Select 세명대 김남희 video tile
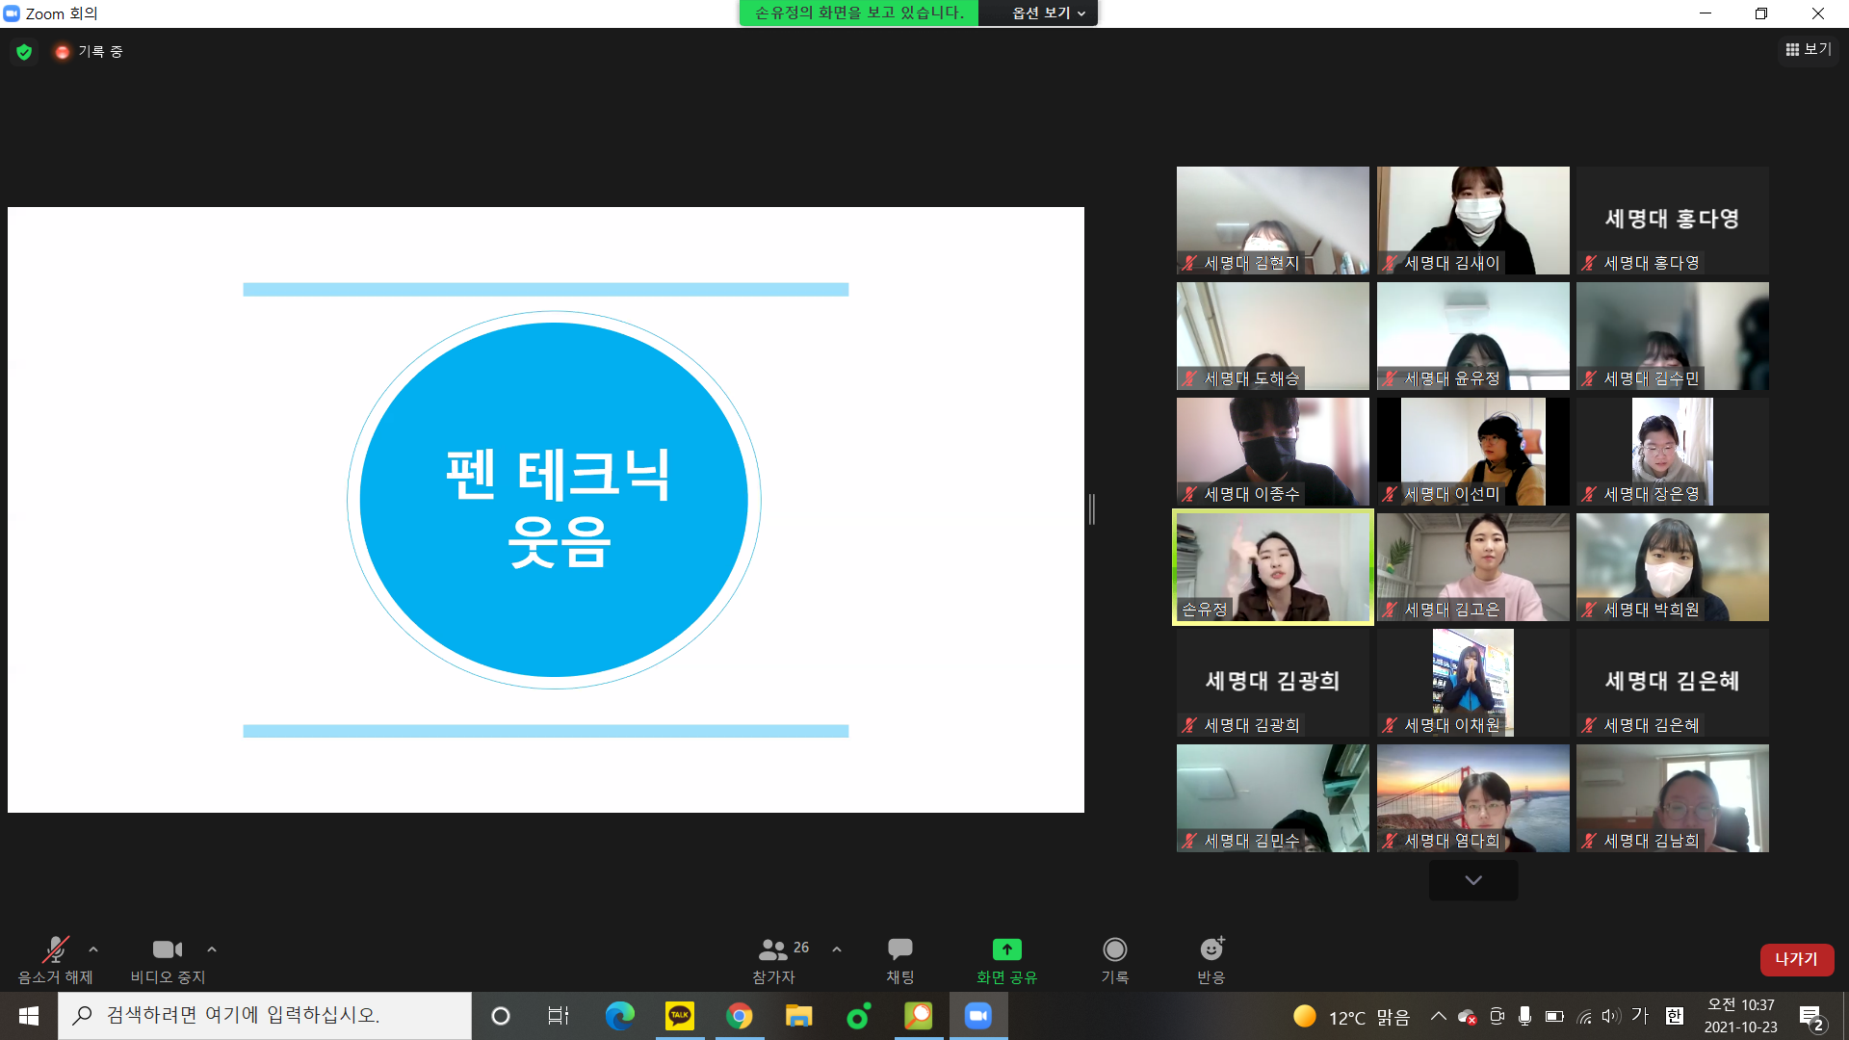The image size is (1849, 1040). point(1673,798)
